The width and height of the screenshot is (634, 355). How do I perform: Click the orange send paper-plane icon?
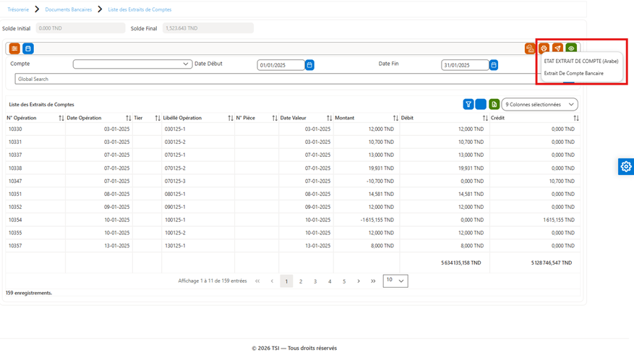coord(557,48)
